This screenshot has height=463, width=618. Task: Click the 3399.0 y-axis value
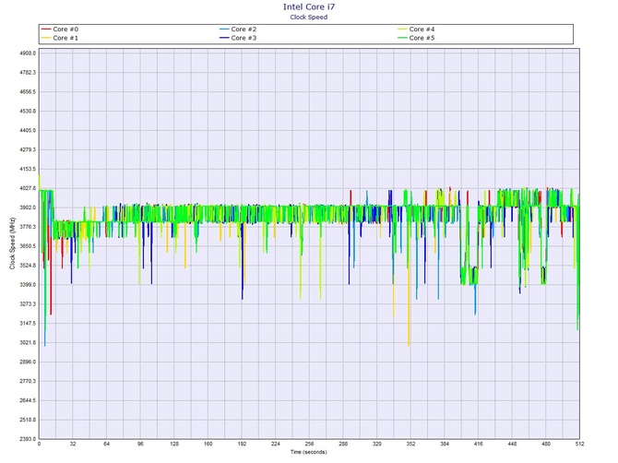click(28, 285)
